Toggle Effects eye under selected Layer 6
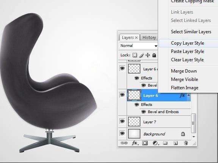 click(x=136, y=105)
